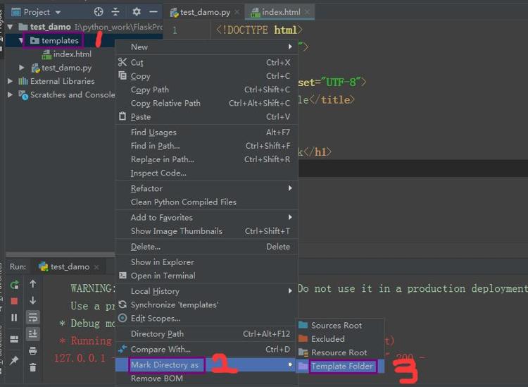Image resolution: width=528 pixels, height=387 pixels.
Task: Expand the External Libraries node
Action: click(x=11, y=81)
